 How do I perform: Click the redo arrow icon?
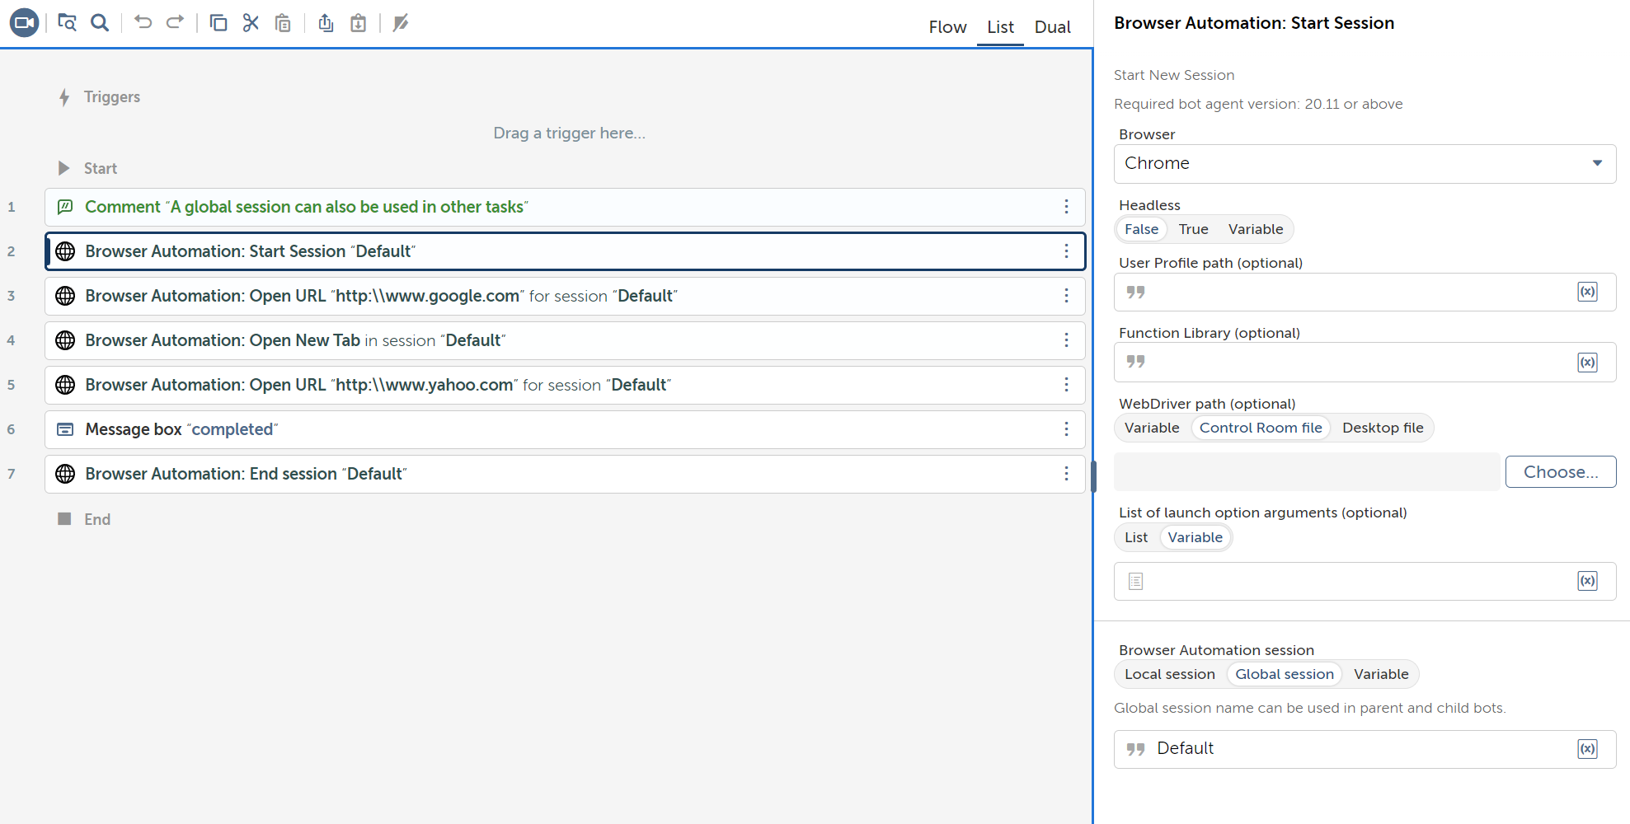tap(175, 22)
